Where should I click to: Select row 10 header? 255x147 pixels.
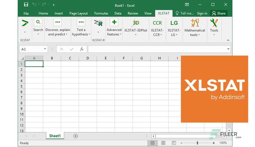point(21,114)
